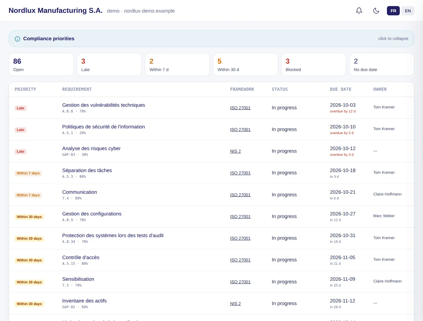Switch language to FR
423x321 pixels.
(x=393, y=11)
